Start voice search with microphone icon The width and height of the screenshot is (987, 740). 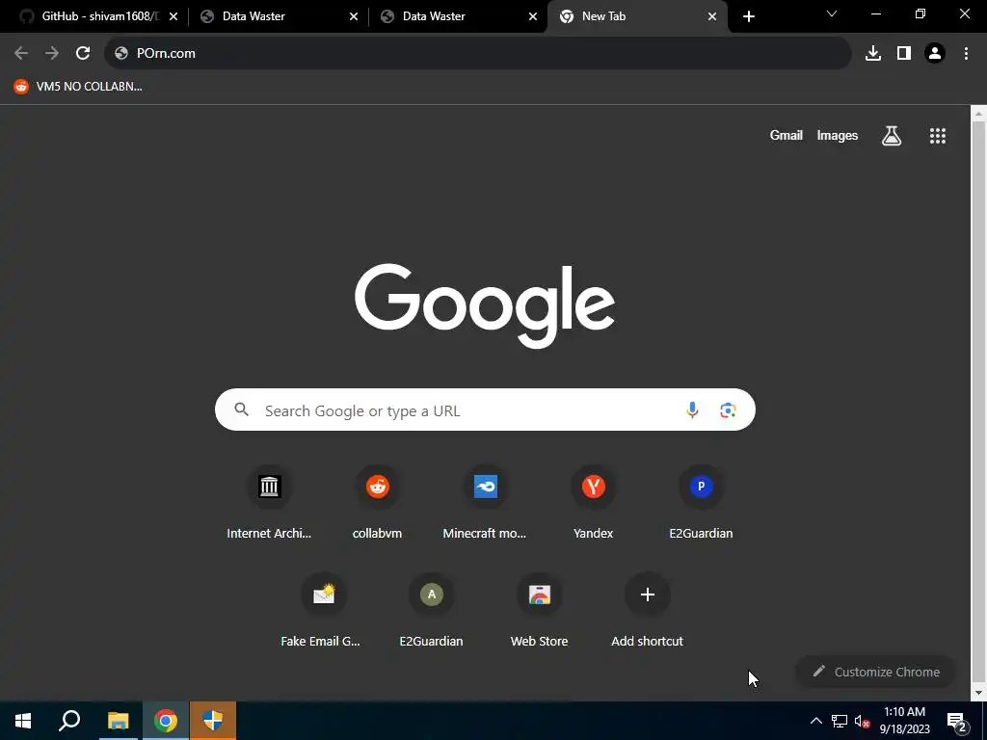692,410
